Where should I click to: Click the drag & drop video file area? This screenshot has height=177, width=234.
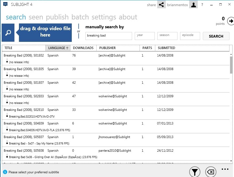[45, 33]
